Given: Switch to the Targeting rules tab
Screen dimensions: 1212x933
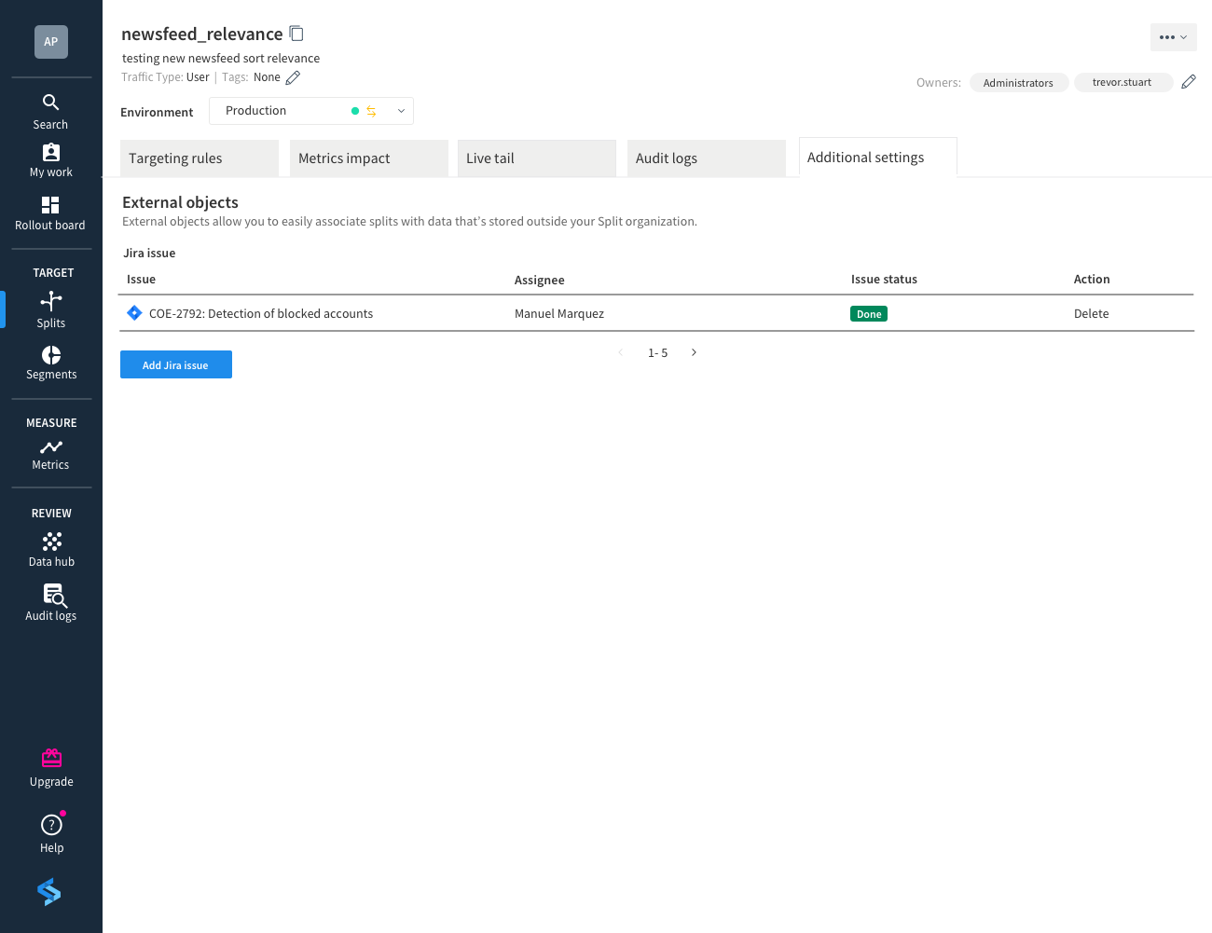Looking at the screenshot, I should [x=175, y=158].
